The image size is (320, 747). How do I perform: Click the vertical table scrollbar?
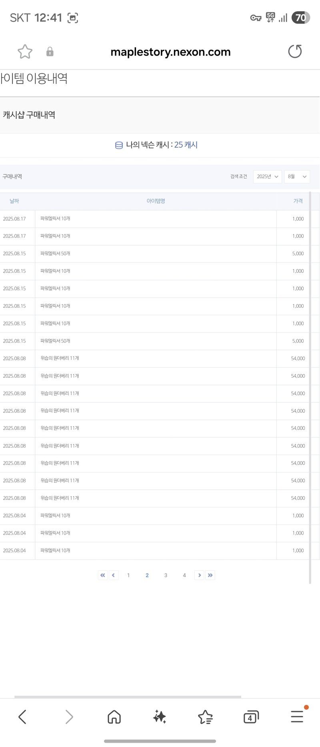click(310, 387)
